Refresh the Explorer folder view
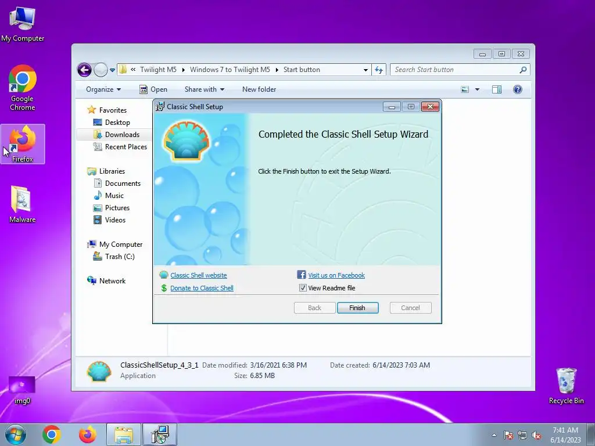595x446 pixels. click(x=379, y=70)
